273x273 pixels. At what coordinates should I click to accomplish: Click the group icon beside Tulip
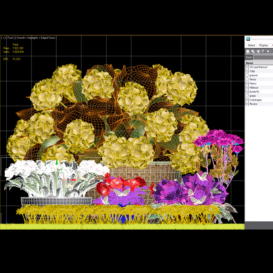[x=247, y=71]
